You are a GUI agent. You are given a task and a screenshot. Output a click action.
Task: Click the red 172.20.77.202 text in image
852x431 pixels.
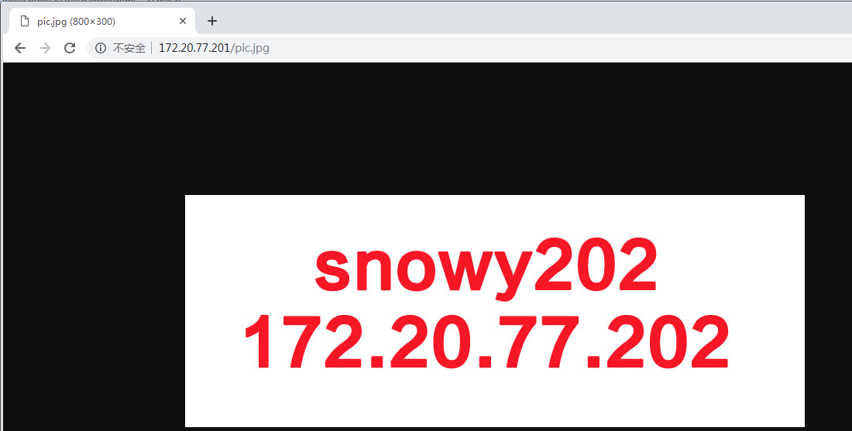pyautogui.click(x=486, y=343)
